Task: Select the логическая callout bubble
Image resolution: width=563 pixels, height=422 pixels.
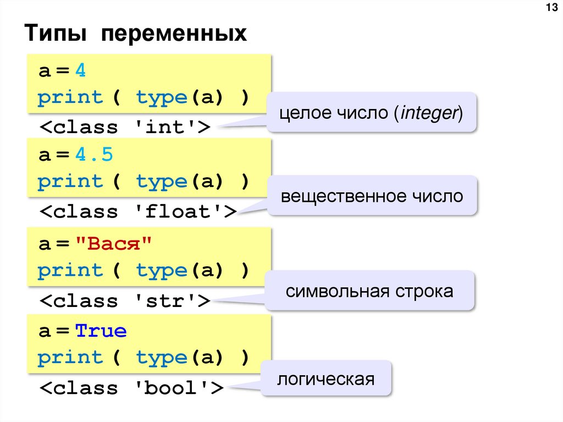Action: 326,378
